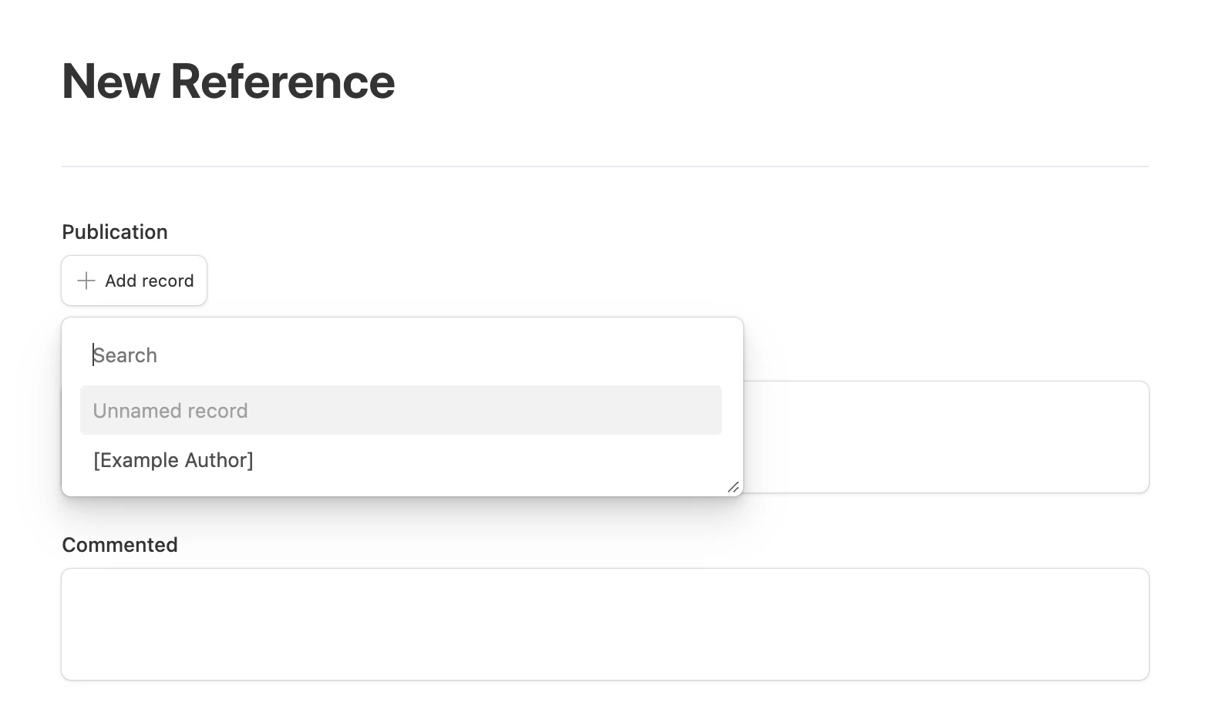Click inside the Commented text area

[605, 624]
